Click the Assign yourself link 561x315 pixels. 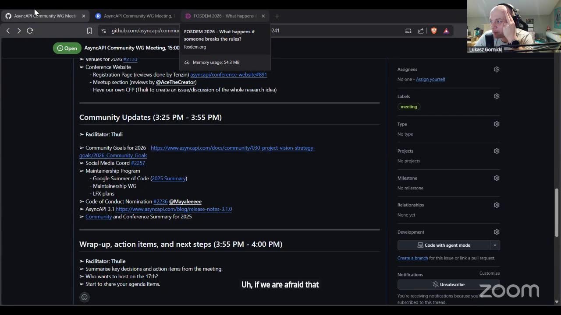pos(430,79)
